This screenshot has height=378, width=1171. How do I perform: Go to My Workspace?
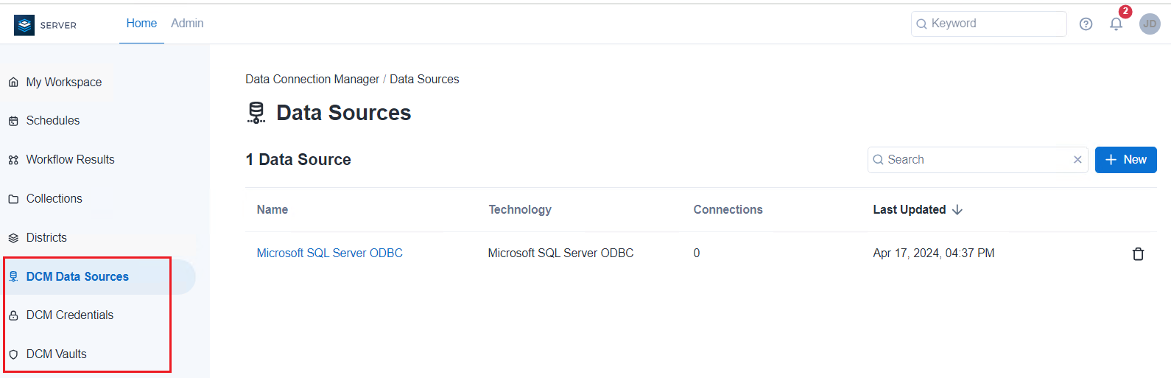tap(63, 83)
